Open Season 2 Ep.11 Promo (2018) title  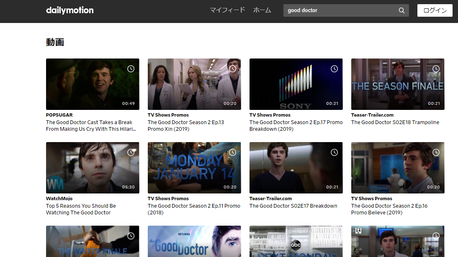tap(194, 209)
